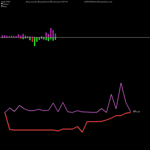The width and height of the screenshot is (150, 150).
Task: Click the longest green bar below the axis
Action: tap(34, 42)
